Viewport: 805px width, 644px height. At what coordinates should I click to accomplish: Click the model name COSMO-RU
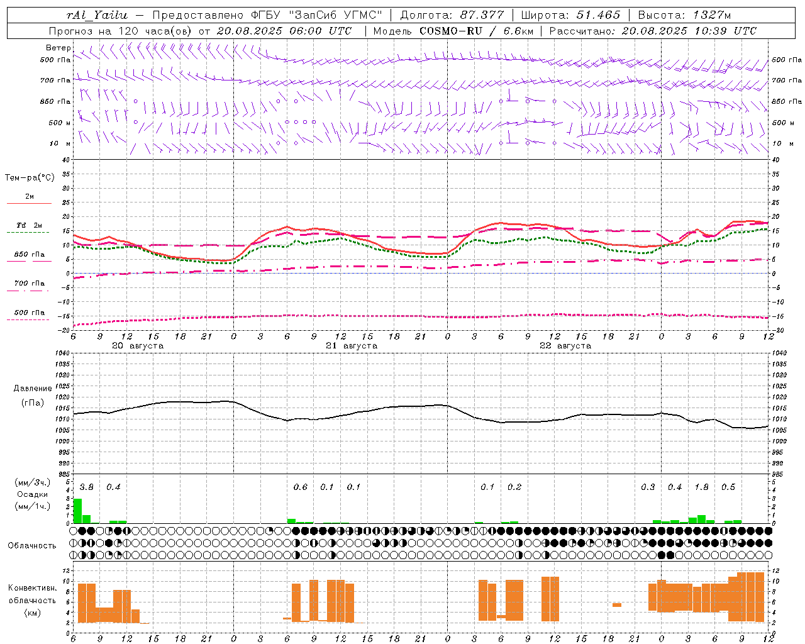[451, 31]
